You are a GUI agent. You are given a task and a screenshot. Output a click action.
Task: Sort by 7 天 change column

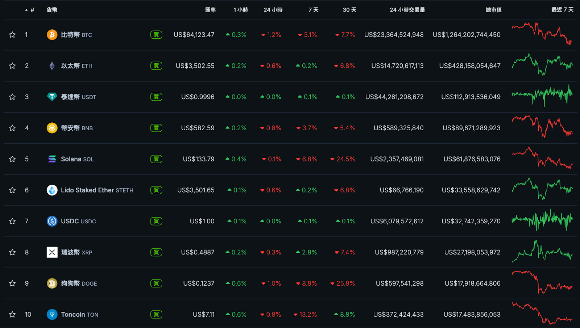314,10
